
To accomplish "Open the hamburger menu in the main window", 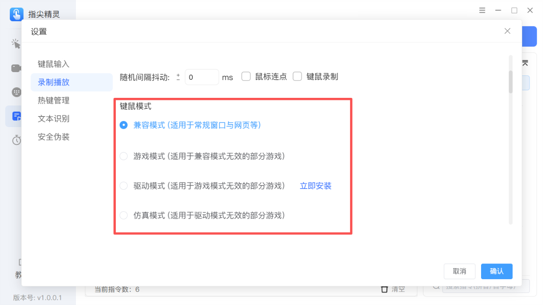I will (482, 11).
